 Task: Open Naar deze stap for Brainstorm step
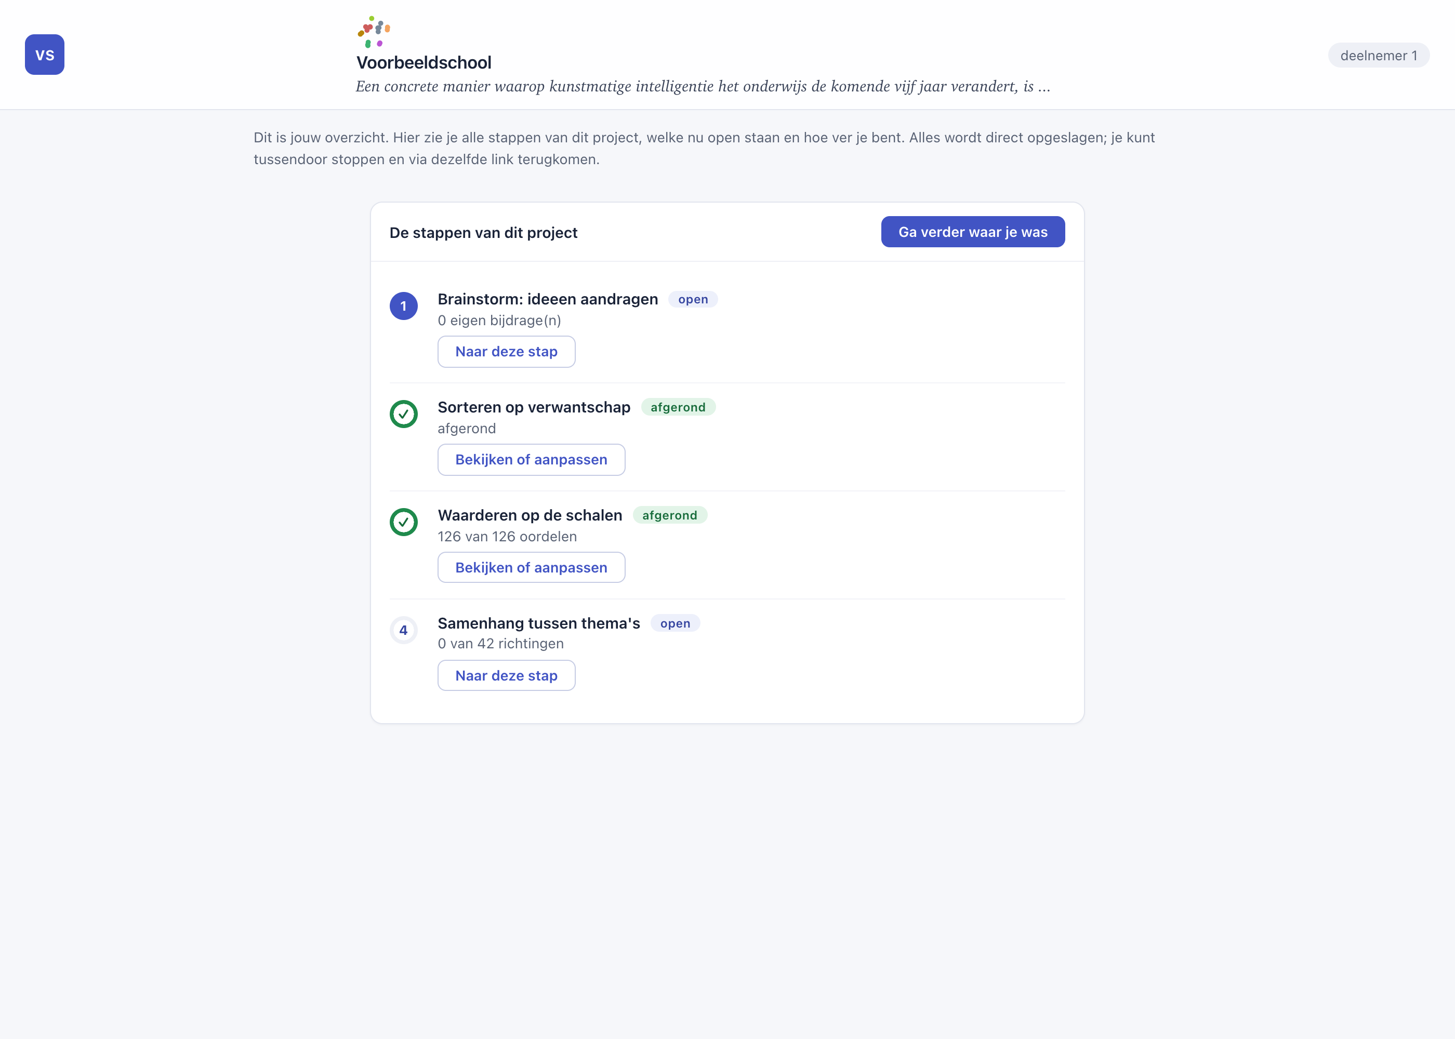[x=506, y=351]
